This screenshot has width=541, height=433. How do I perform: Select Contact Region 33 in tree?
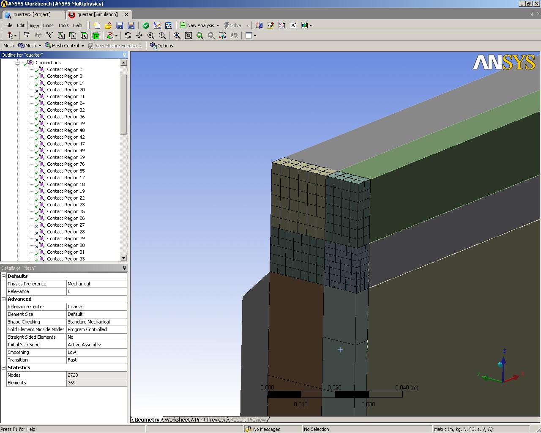[66, 259]
